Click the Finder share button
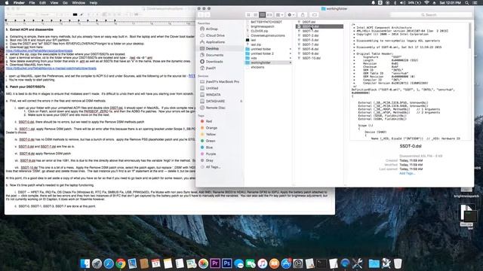 point(303,15)
